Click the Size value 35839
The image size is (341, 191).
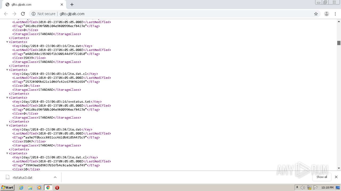(x=28, y=58)
